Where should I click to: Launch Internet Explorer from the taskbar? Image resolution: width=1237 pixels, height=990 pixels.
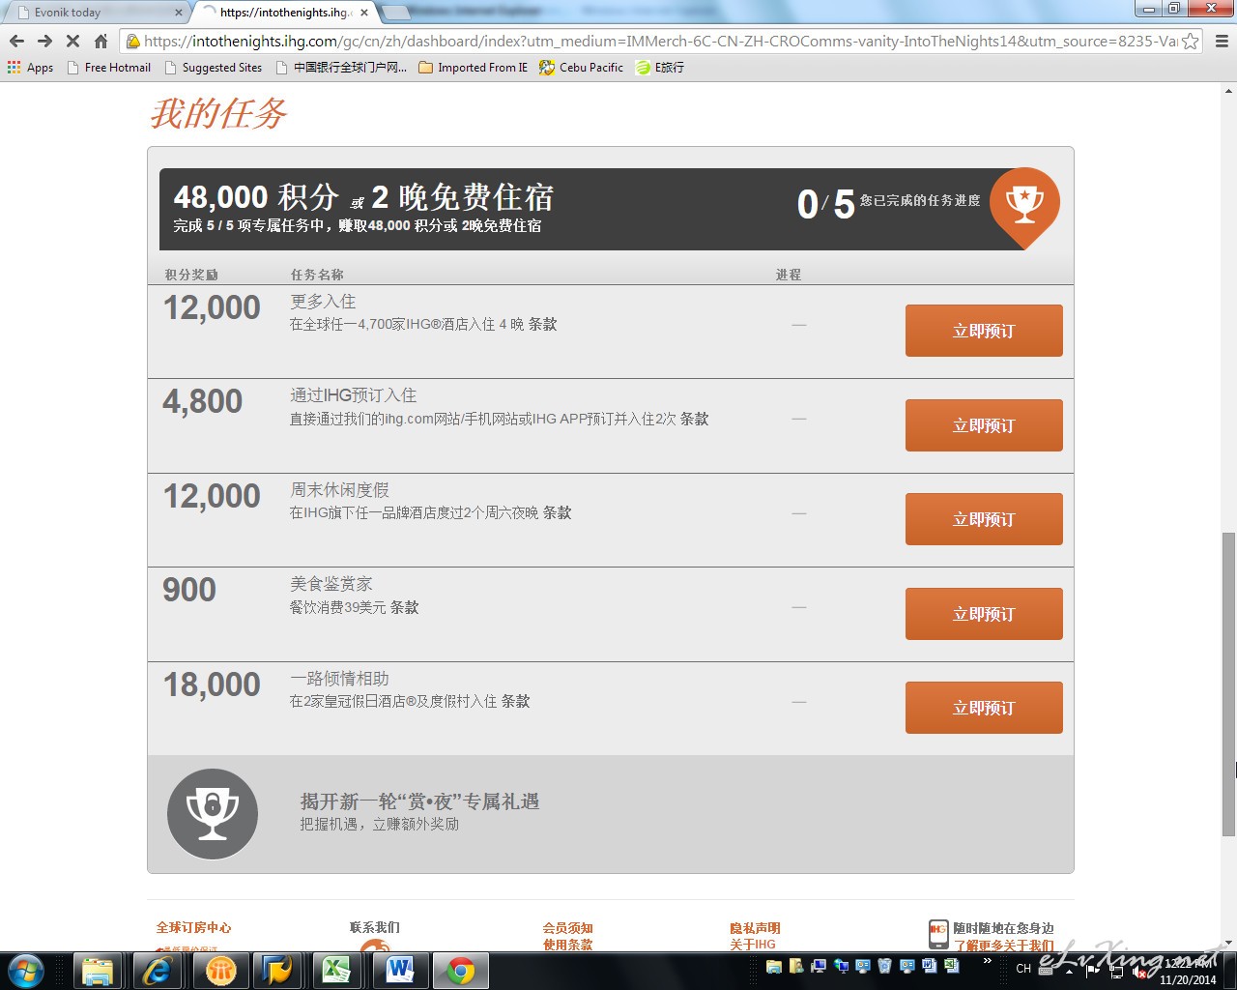158,970
